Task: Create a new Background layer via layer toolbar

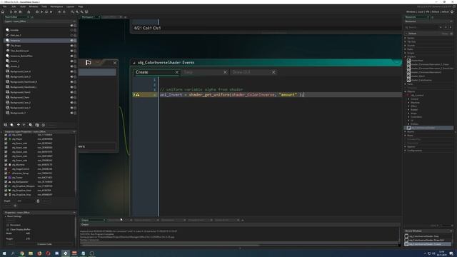Action: click(x=5, y=125)
